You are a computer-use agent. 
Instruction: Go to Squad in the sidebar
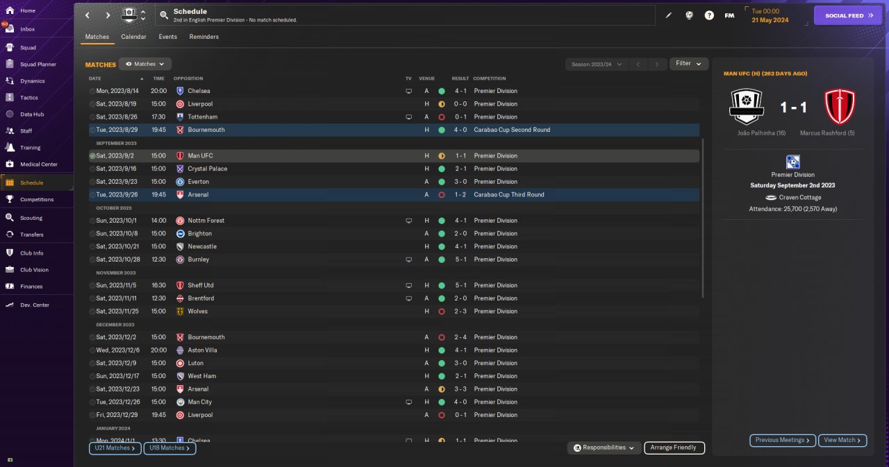tap(28, 48)
